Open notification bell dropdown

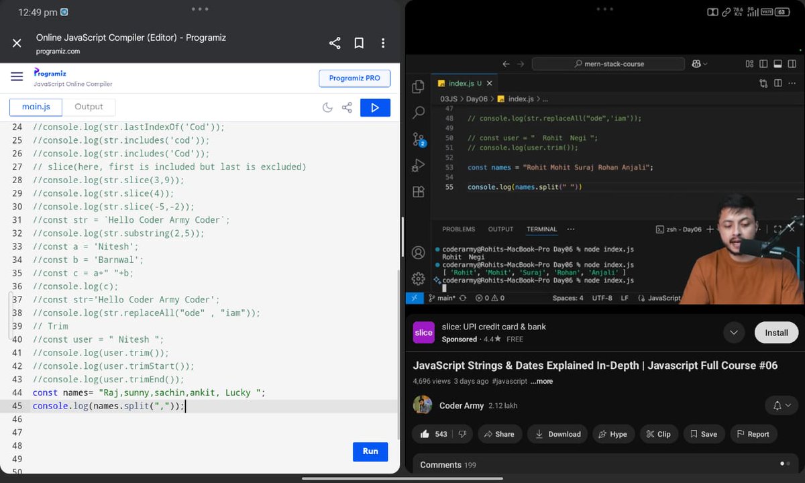(782, 405)
